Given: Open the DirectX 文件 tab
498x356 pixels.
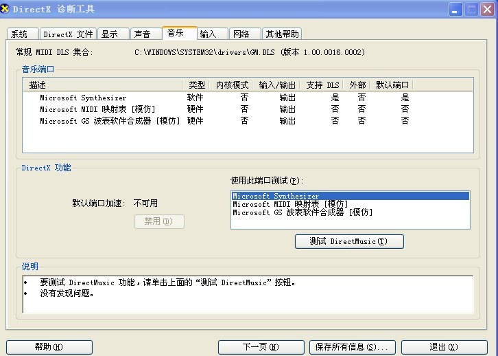Looking at the screenshot, I should (x=69, y=34).
